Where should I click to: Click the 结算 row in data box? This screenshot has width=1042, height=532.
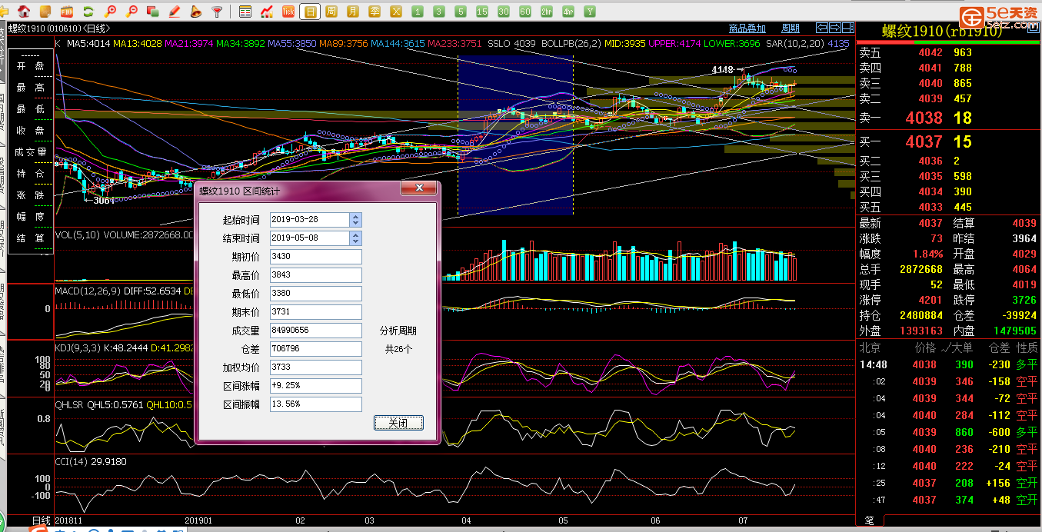[31, 238]
